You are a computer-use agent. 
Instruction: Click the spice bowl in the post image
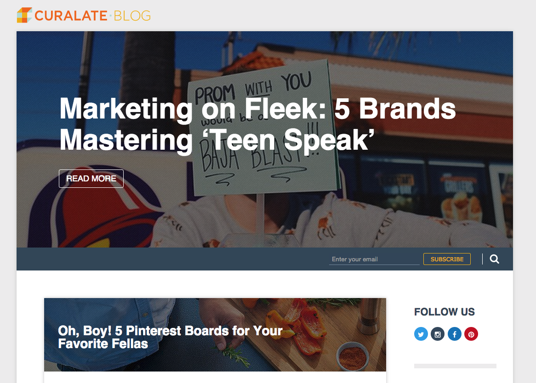point(352,354)
